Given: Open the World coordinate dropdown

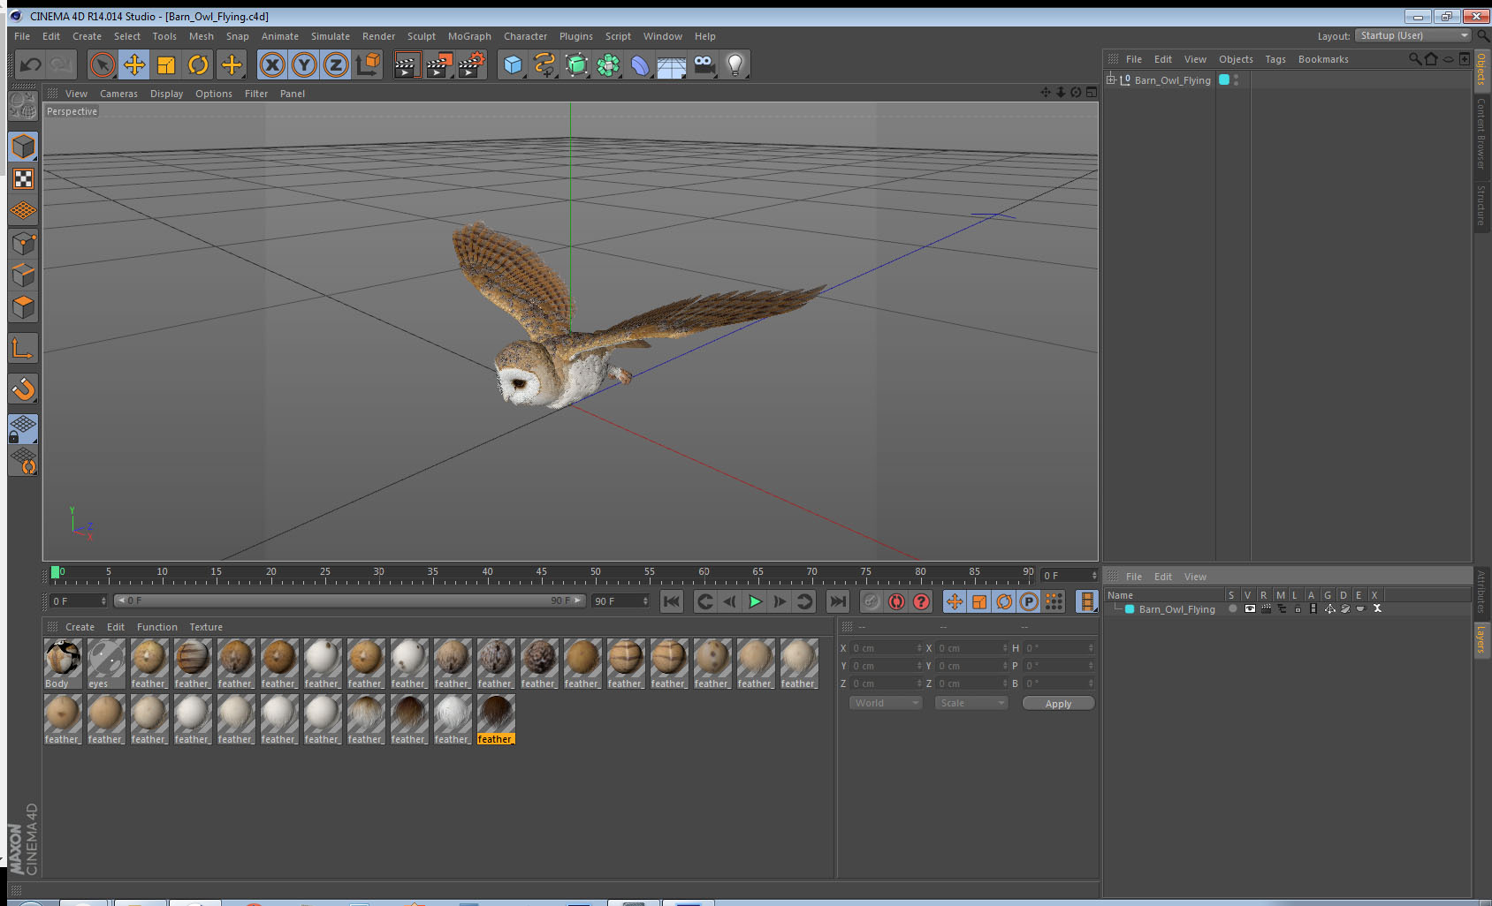Looking at the screenshot, I should coord(886,703).
